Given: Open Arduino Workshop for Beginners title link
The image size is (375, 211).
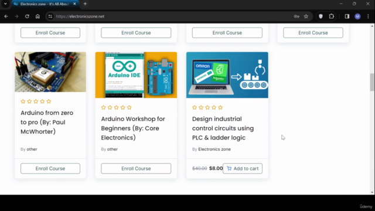Looking at the screenshot, I should (133, 128).
